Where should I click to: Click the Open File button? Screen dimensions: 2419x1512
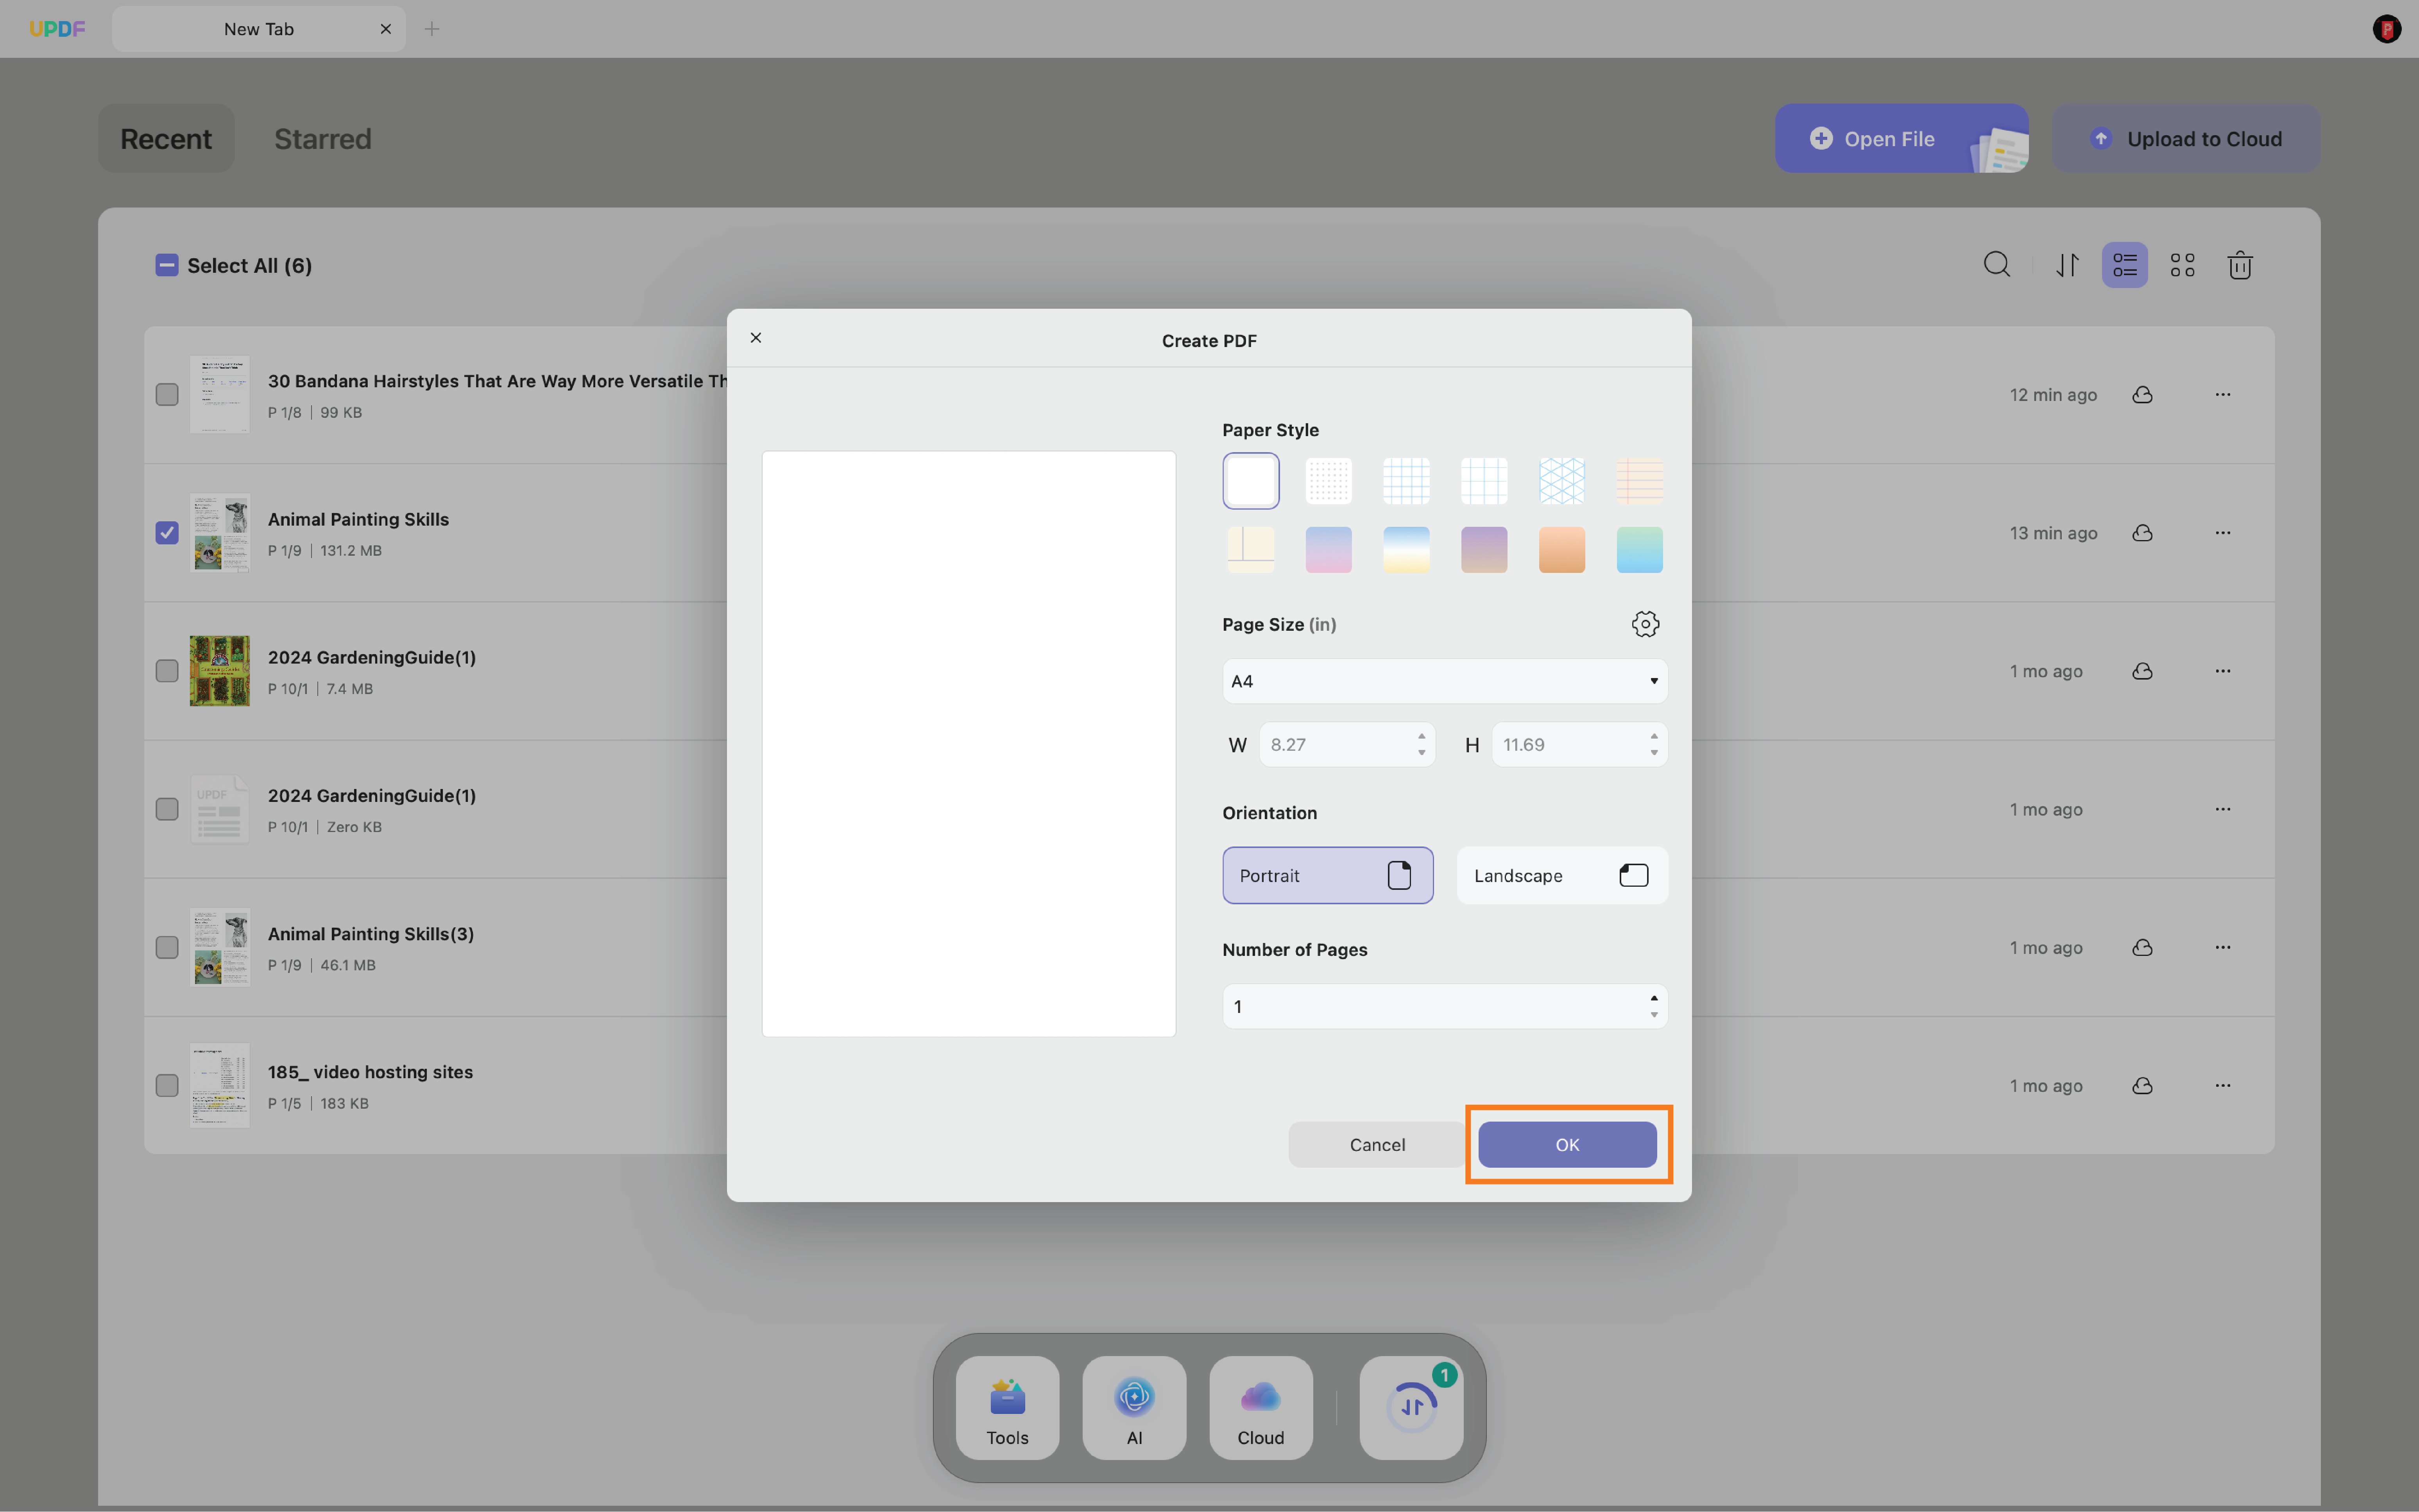click(1901, 138)
